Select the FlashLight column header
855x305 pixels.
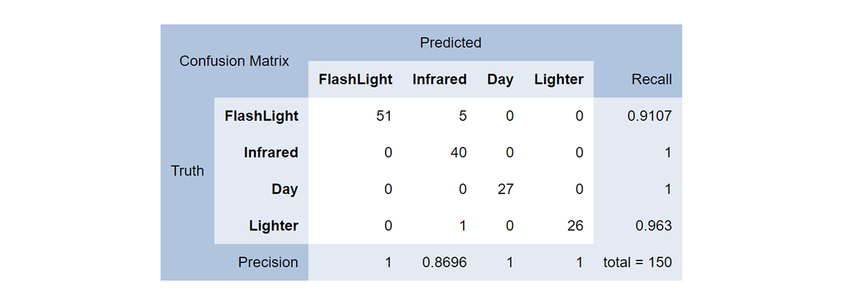tap(356, 79)
